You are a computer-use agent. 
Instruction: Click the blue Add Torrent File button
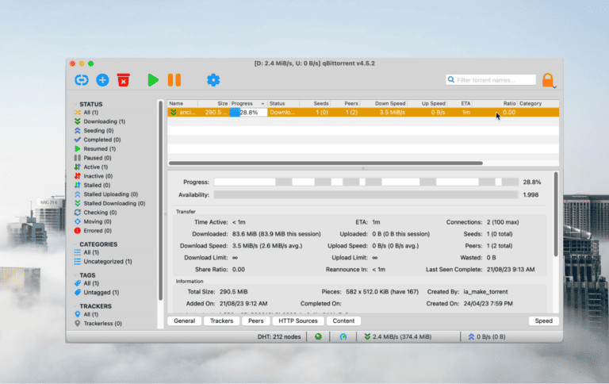(x=102, y=79)
